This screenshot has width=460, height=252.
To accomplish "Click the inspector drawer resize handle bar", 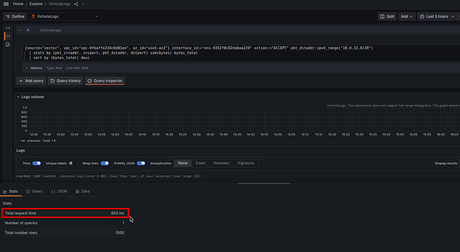I will 264,184.
